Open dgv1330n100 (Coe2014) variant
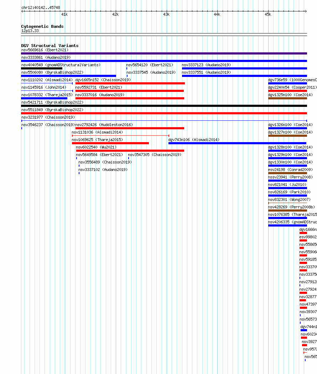 coord(290,162)
